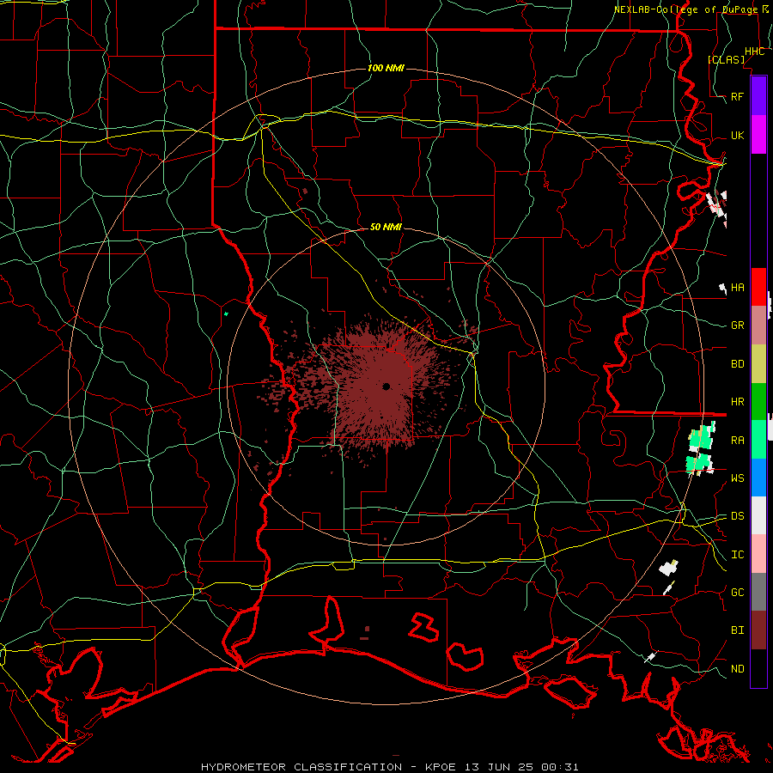
Task: Click the GR pink legend swatch
Action: click(758, 326)
